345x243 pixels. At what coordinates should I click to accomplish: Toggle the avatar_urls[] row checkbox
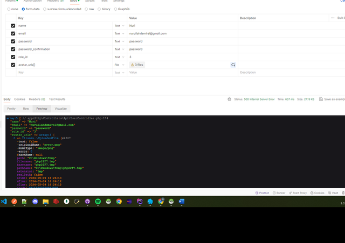pyautogui.click(x=13, y=65)
